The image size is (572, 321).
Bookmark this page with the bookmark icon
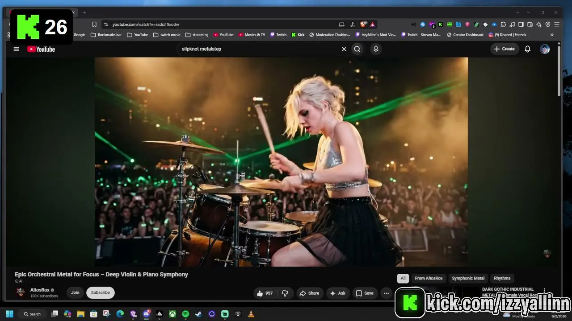tap(94, 25)
